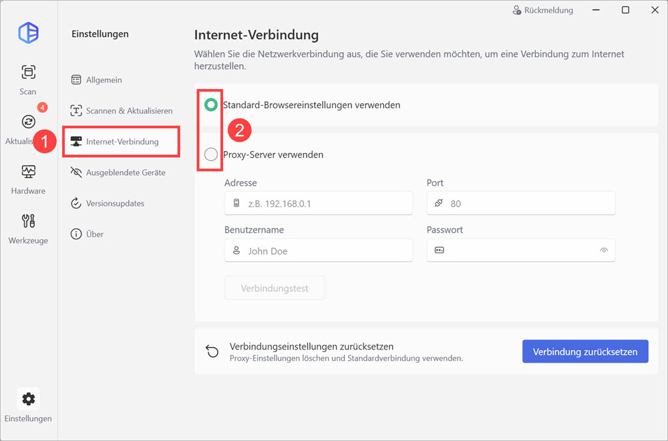The height and width of the screenshot is (441, 668).
Task: Switch to Scannen & Aktualisieren settings
Action: pos(129,111)
